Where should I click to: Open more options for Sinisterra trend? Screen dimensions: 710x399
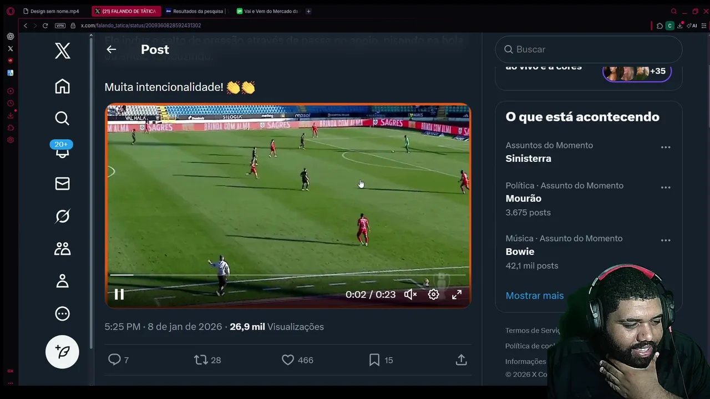[x=666, y=147]
